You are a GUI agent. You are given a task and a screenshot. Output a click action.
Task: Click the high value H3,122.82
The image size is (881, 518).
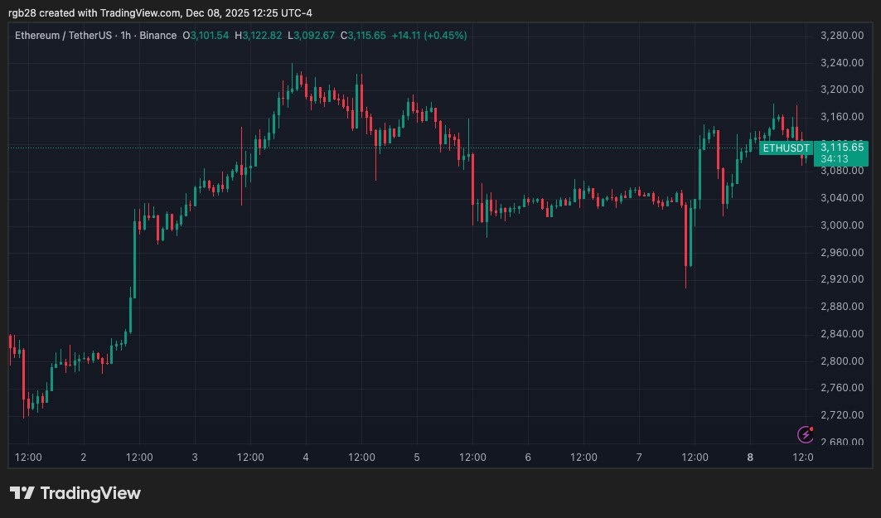point(259,36)
